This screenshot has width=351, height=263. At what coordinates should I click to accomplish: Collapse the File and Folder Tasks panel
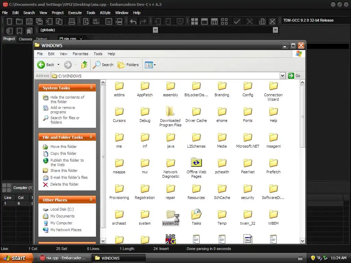91,137
